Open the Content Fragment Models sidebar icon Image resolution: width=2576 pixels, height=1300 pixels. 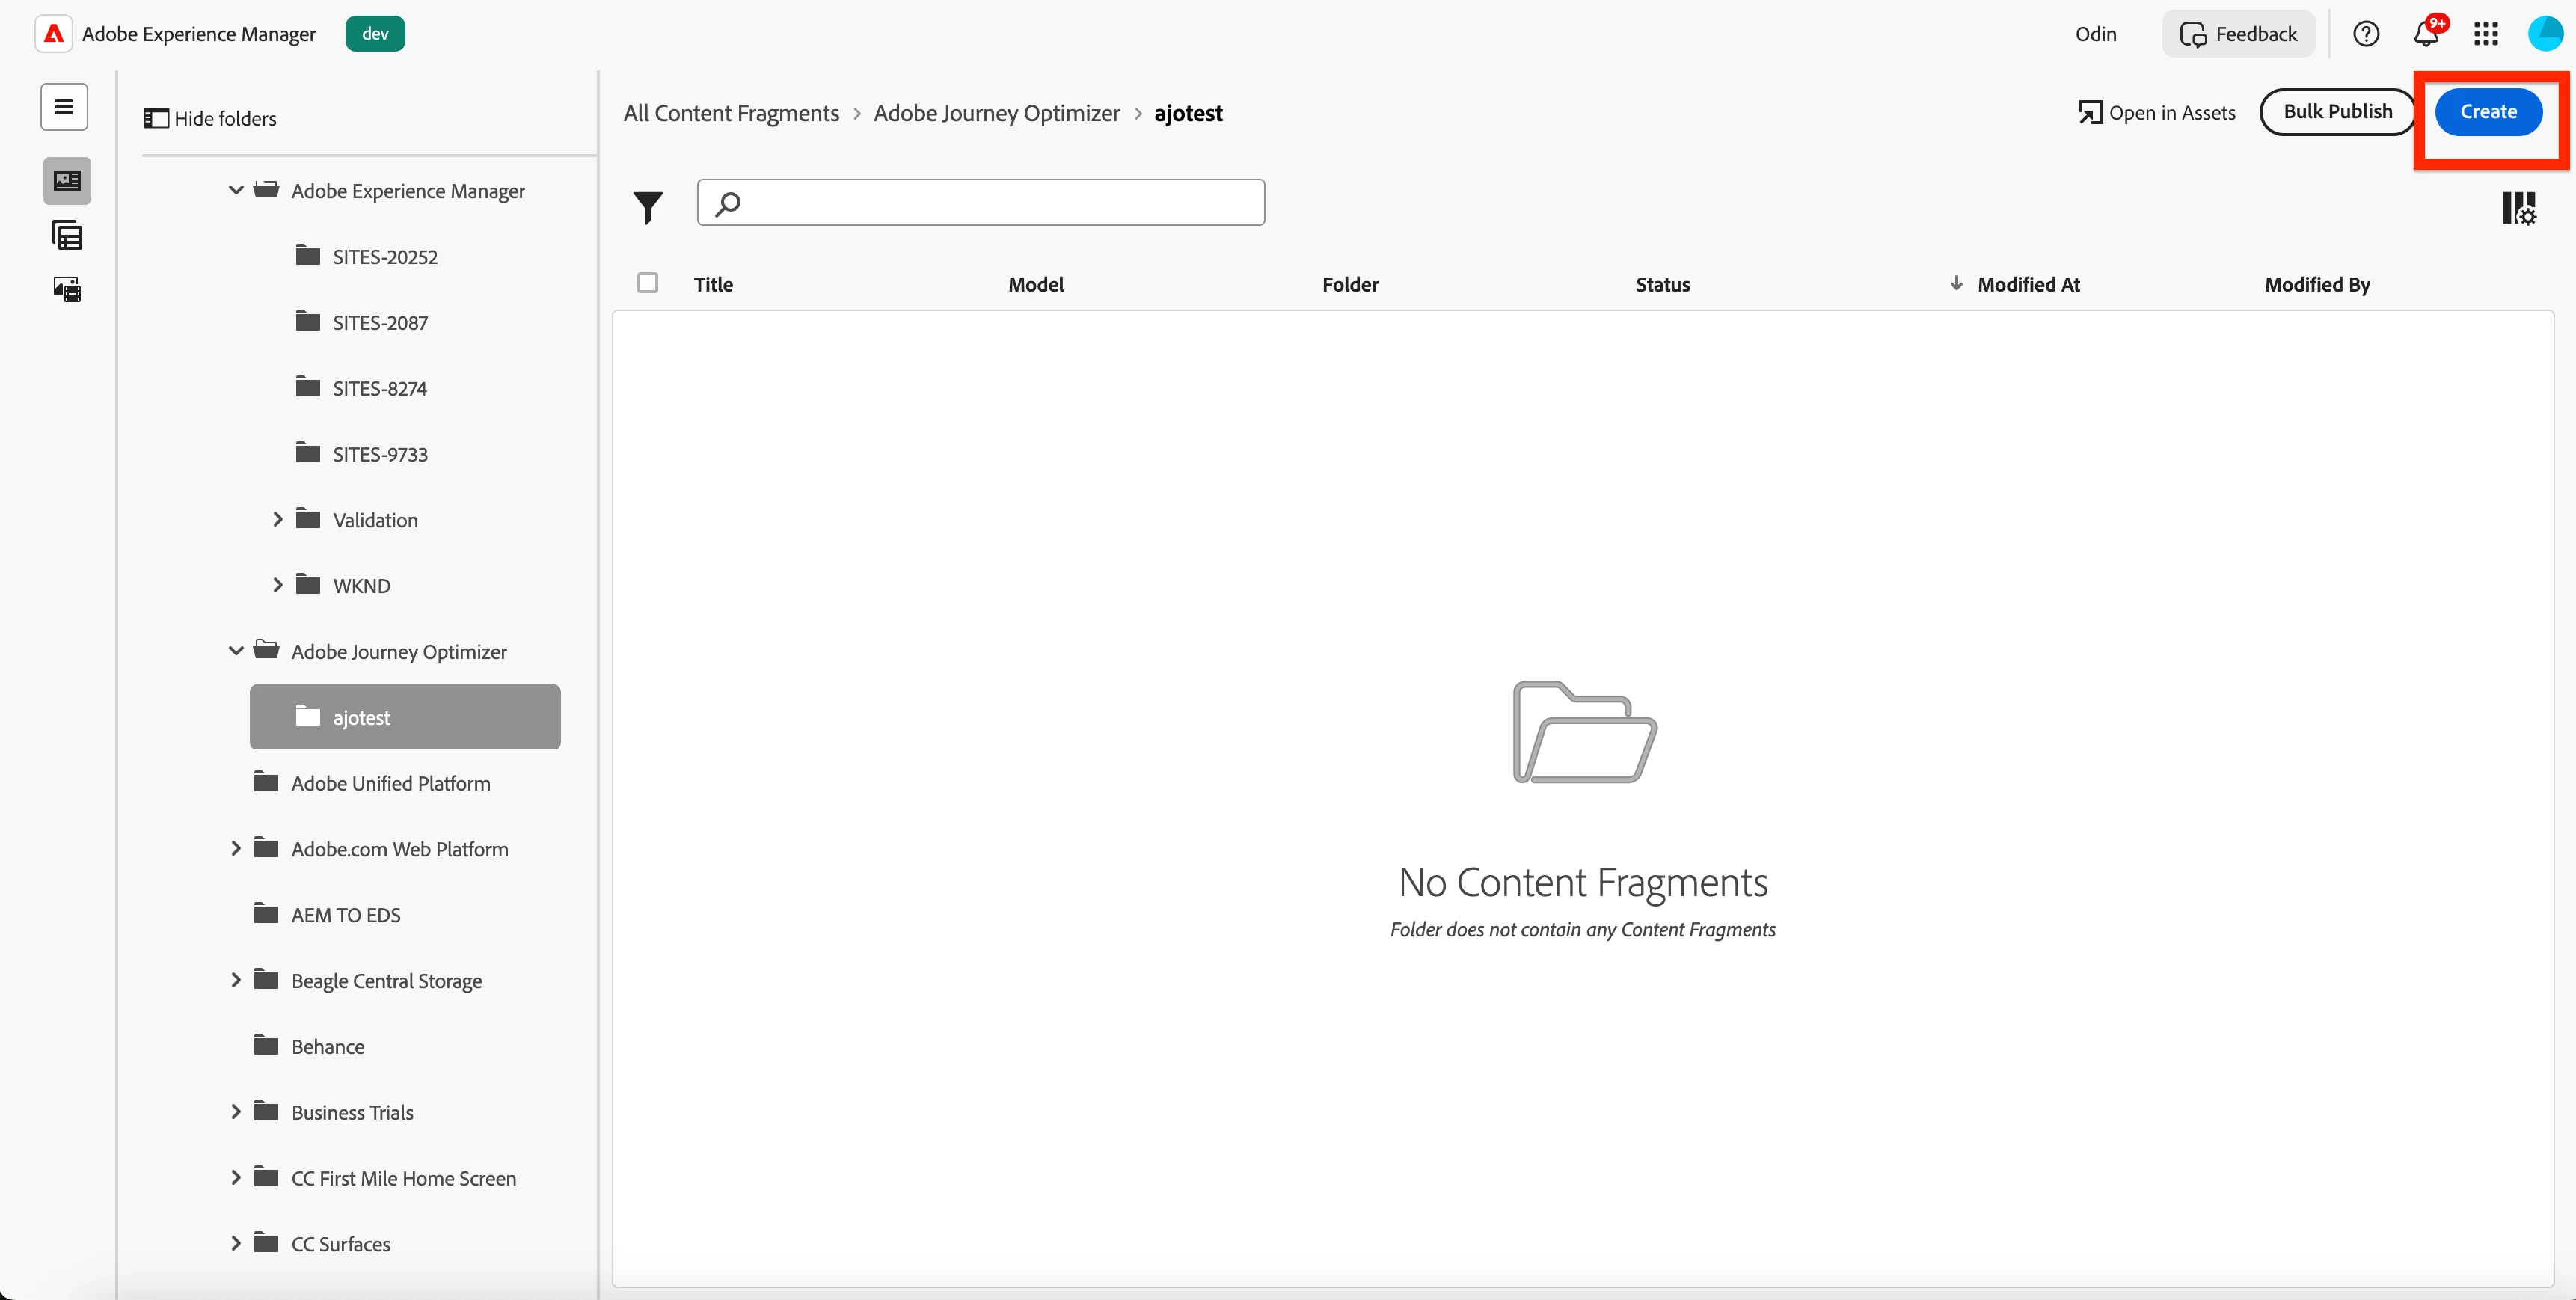[67, 236]
